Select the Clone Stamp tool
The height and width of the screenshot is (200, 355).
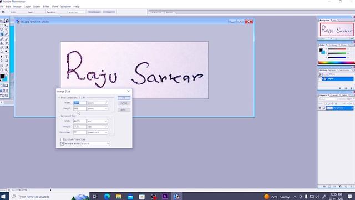pos(2,43)
